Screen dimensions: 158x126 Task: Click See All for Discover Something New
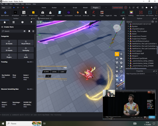pyautogui.click(x=30, y=89)
